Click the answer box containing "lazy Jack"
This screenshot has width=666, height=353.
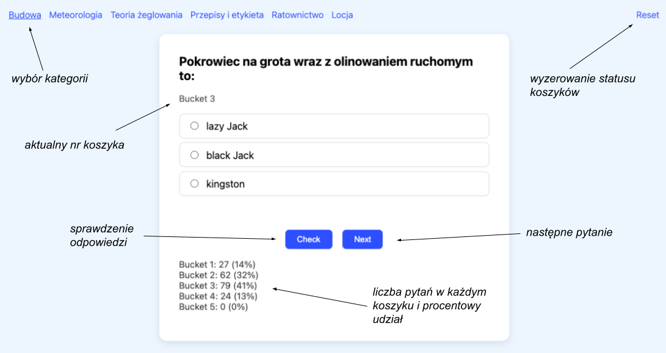point(334,126)
